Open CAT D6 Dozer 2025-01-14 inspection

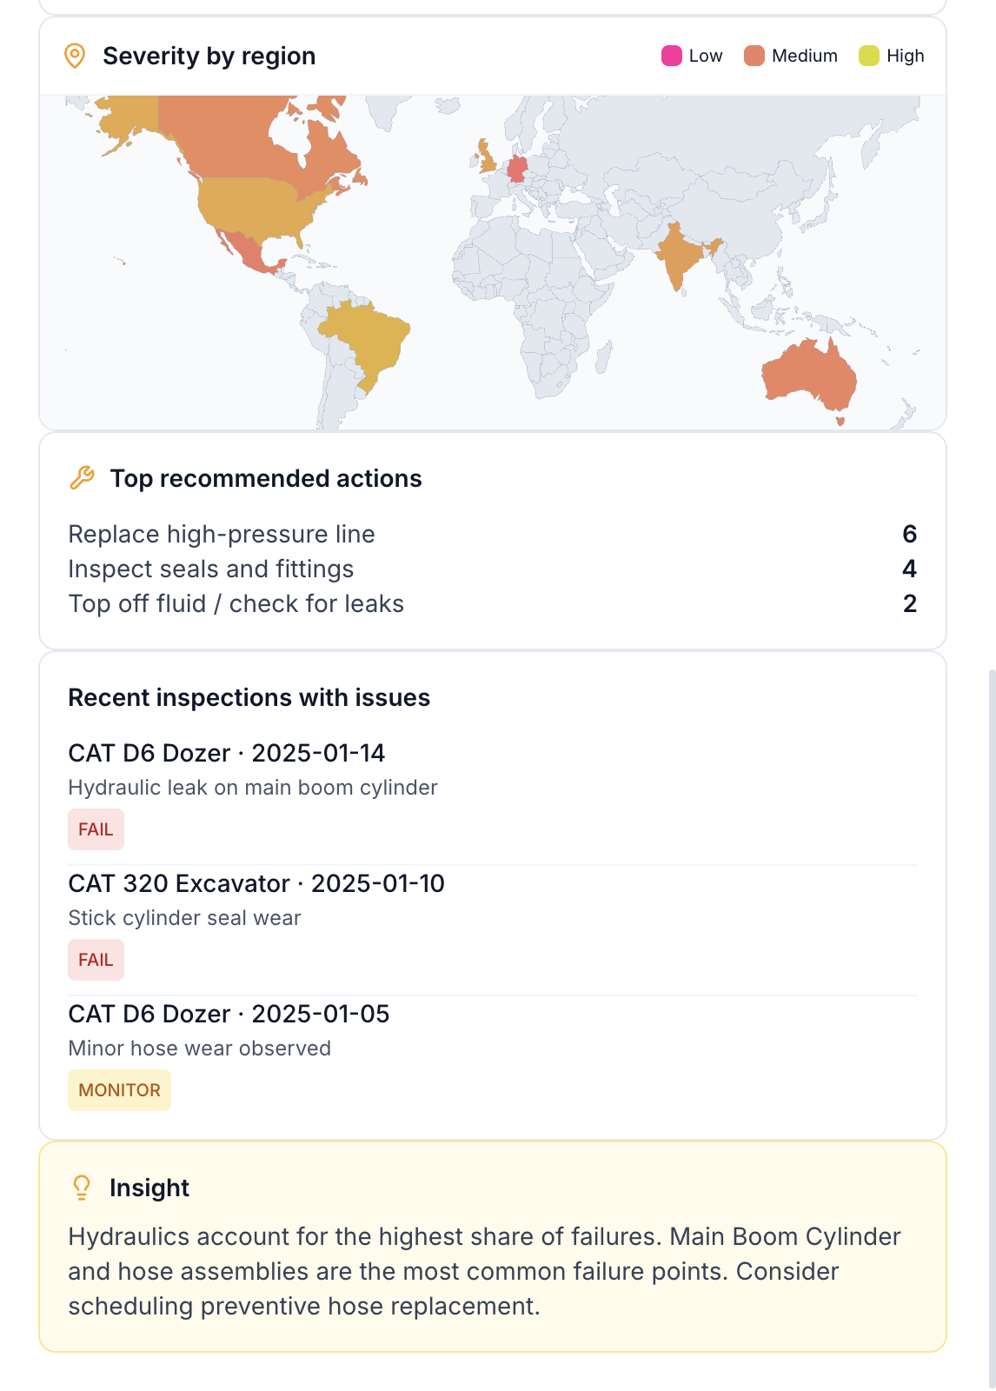227,753
